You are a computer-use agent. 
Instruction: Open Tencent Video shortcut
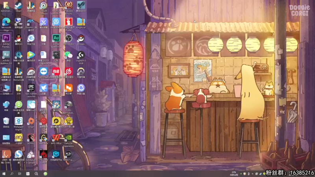tap(31, 56)
